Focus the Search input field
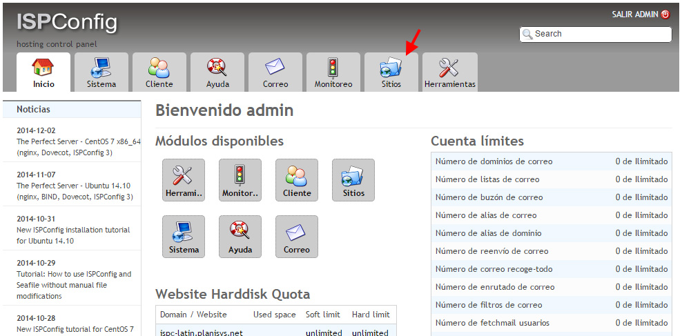This screenshot has height=336, width=682. [x=596, y=34]
